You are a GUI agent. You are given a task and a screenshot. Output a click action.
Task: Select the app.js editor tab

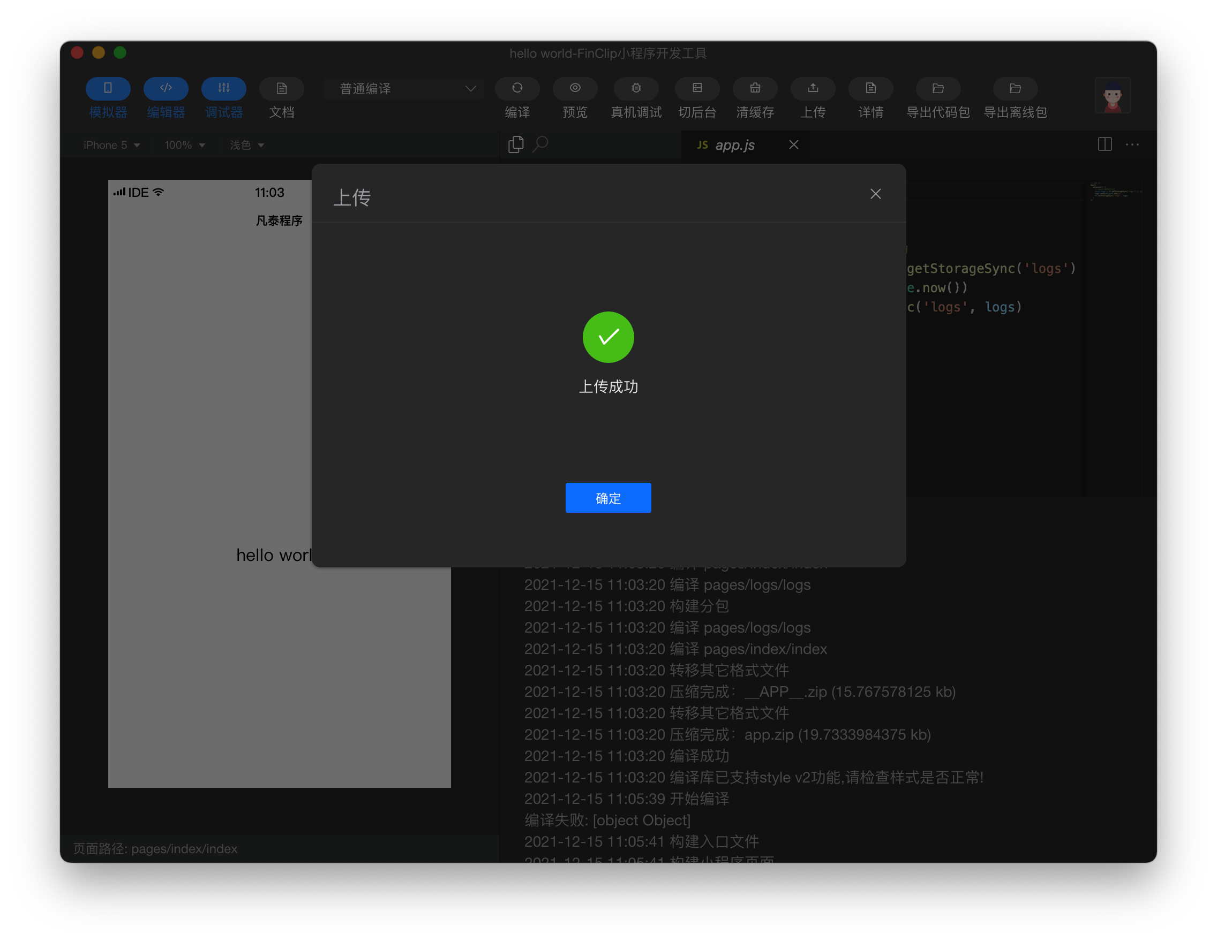[734, 145]
